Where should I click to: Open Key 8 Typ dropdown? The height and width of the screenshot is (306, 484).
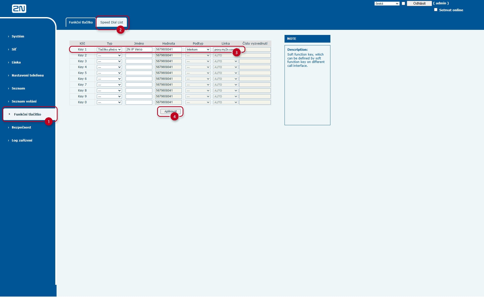[109, 91]
